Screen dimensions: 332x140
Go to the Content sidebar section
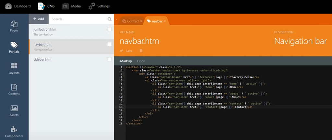[x=14, y=89]
